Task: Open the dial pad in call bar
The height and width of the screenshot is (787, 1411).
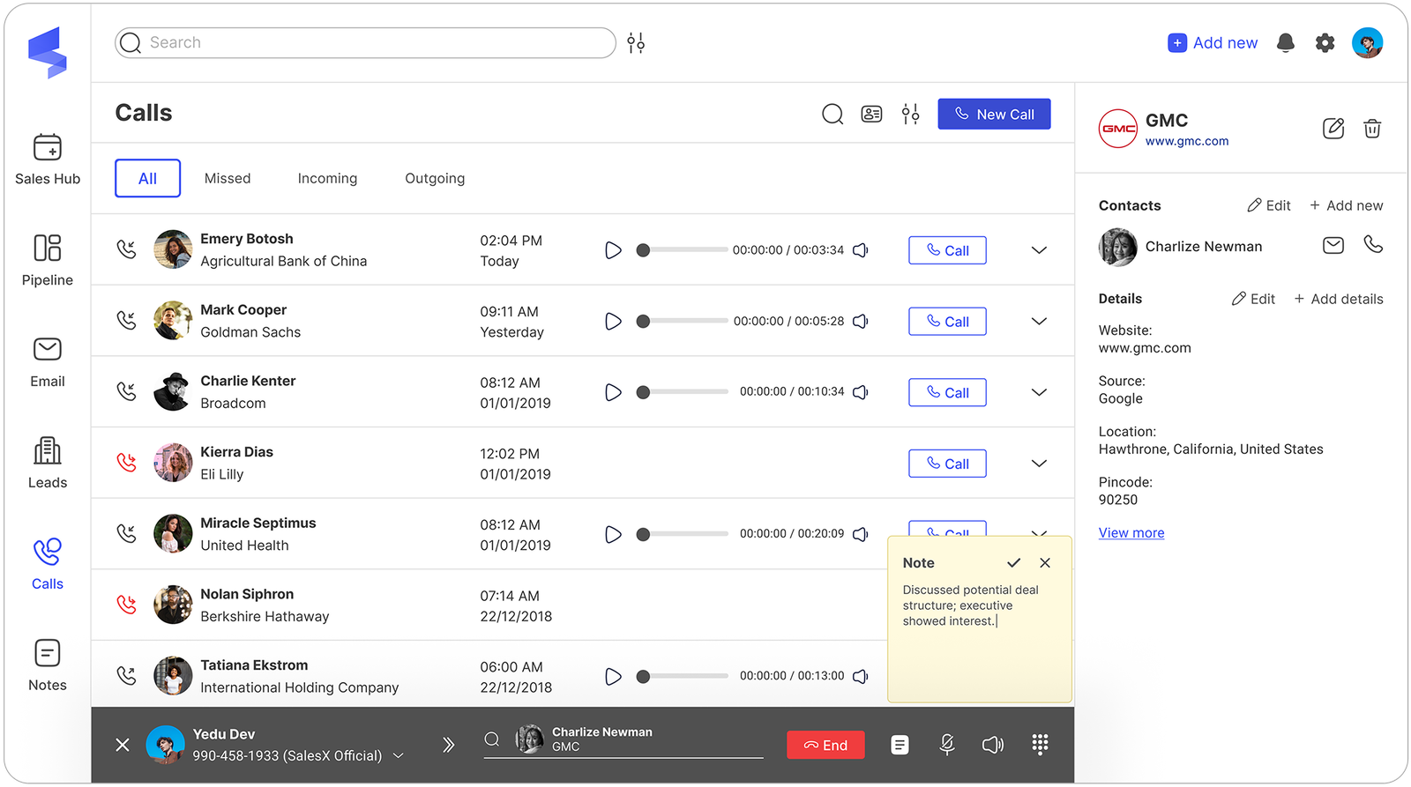Action: point(1040,745)
